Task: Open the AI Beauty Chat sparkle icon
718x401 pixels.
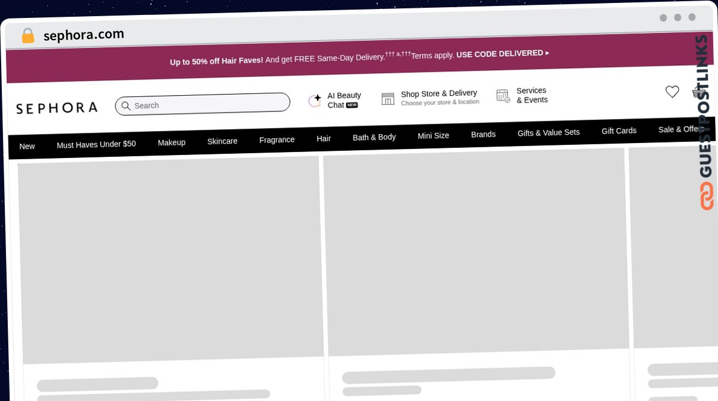Action: tap(315, 101)
